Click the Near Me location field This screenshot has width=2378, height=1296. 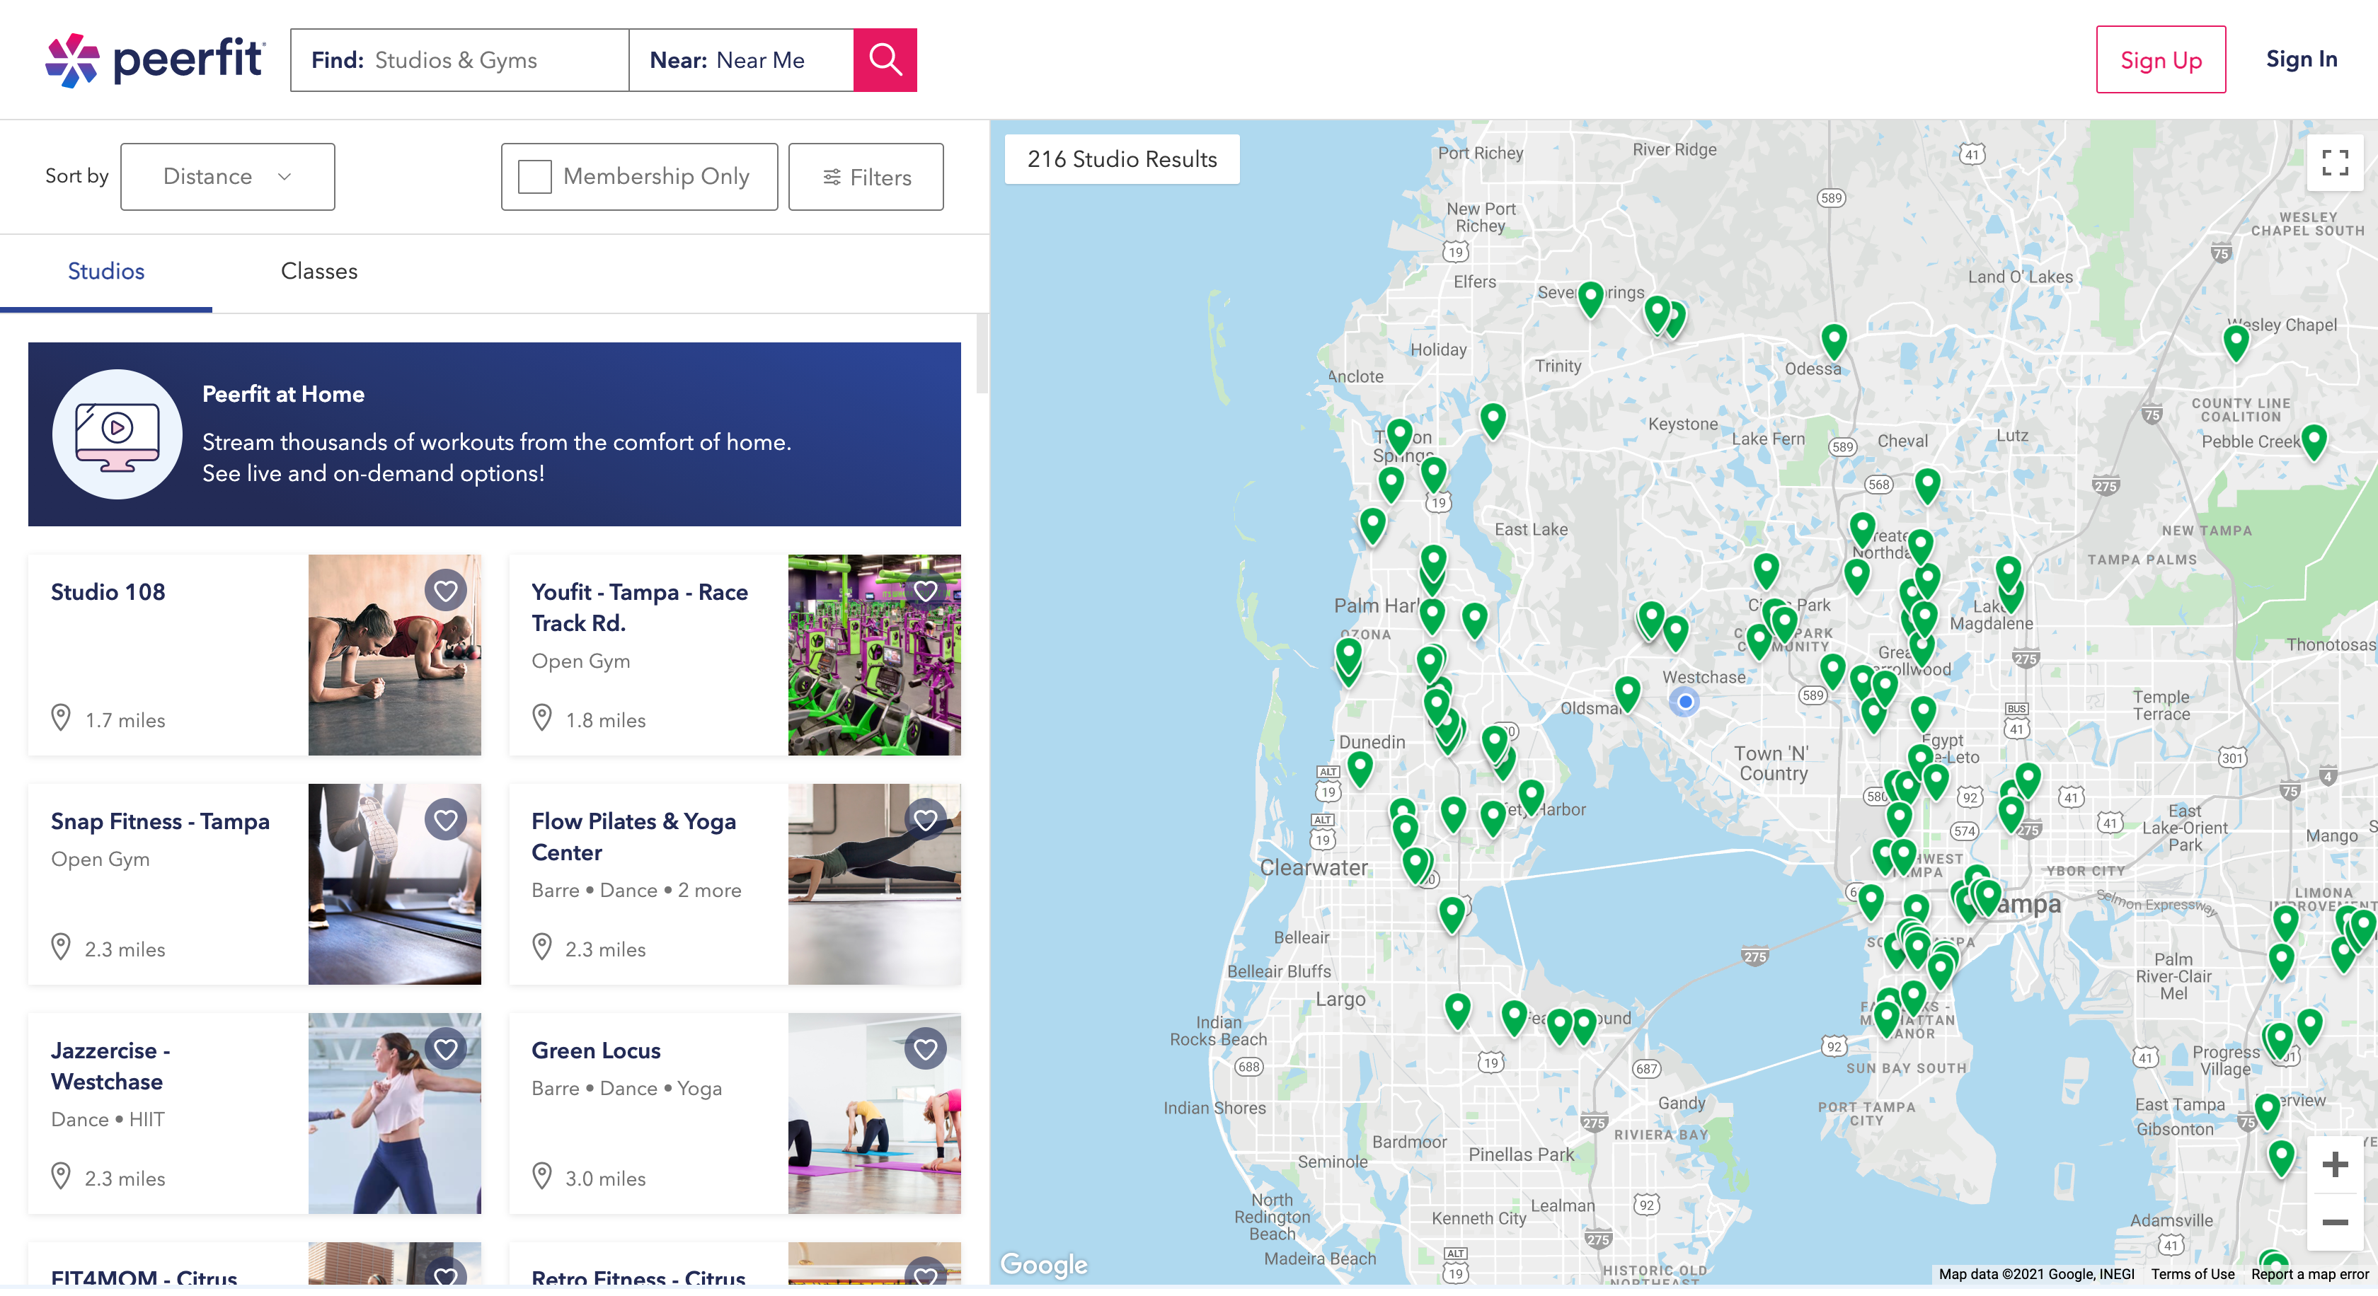coord(741,60)
